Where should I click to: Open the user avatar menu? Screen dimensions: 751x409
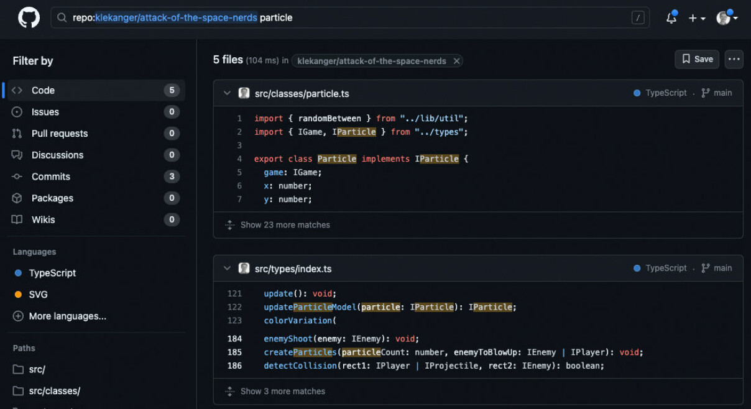[726, 18]
